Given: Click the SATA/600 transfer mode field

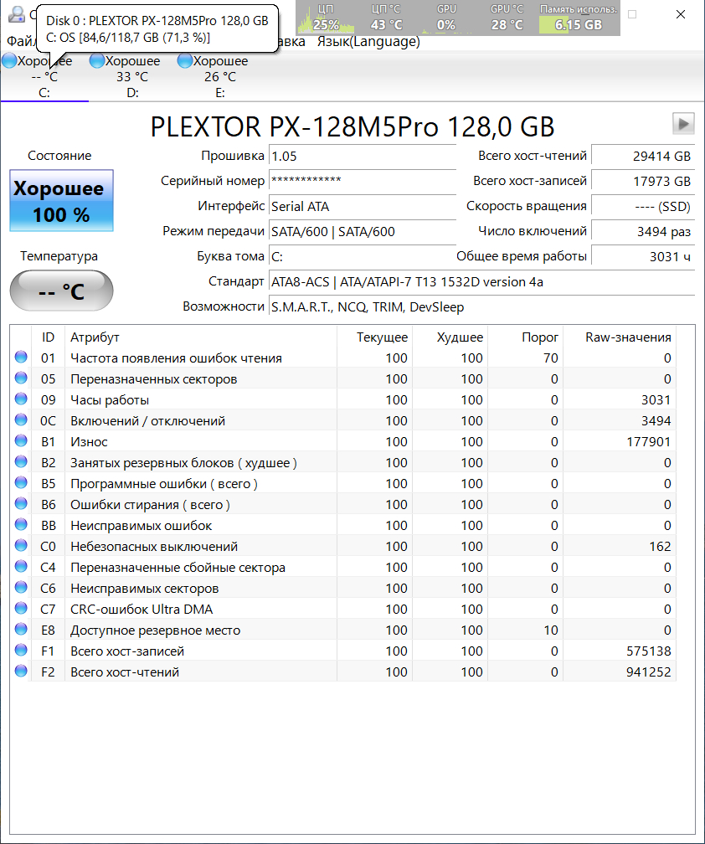Looking at the screenshot, I should (x=363, y=231).
